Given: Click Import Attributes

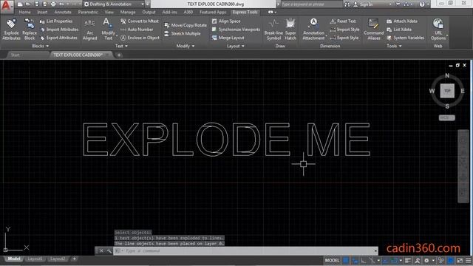Looking at the screenshot, I should [x=59, y=30].
